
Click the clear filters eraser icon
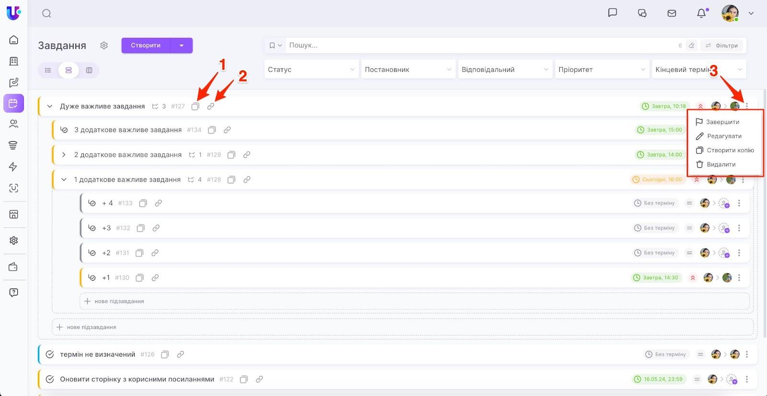(691, 45)
